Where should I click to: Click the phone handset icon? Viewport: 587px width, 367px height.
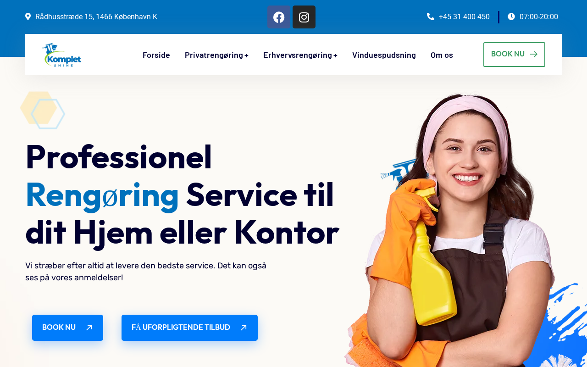click(431, 17)
